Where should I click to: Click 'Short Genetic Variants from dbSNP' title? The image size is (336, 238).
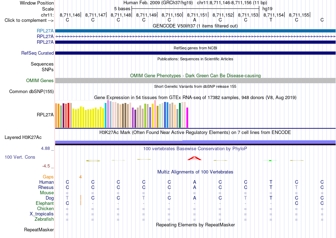click(x=195, y=86)
